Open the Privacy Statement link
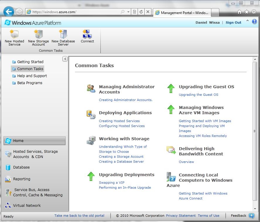This screenshot has width=260, height=222. [x=181, y=216]
